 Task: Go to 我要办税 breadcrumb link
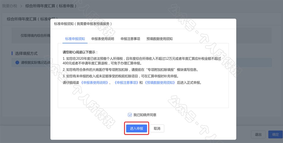point(9,6)
